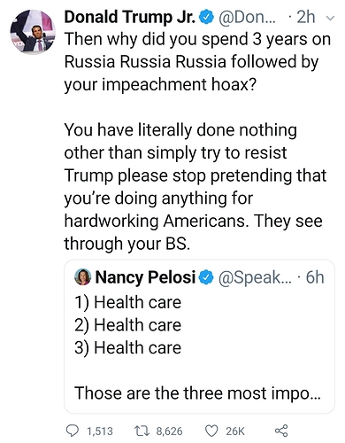This screenshot has width=345, height=443.
Task: Click the @Don... handle
Action: click(247, 18)
